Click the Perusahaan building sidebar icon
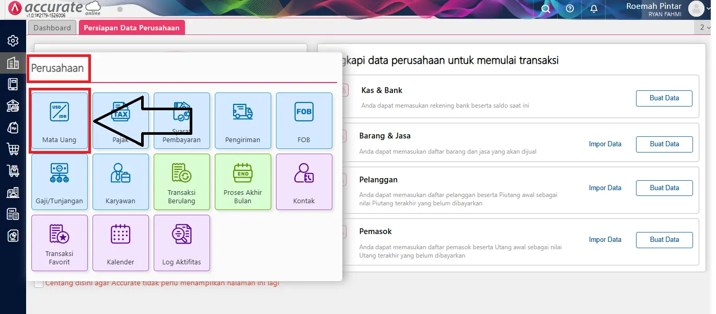 click(x=13, y=63)
